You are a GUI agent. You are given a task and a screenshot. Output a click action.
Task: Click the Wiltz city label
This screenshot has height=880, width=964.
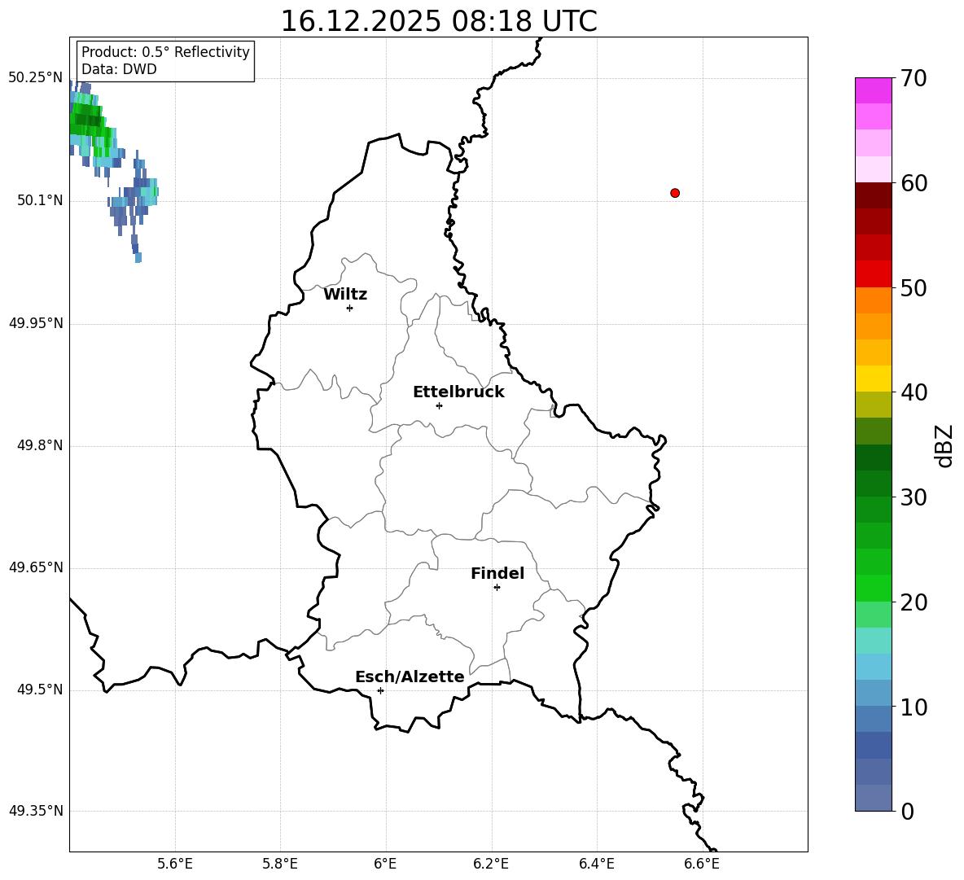click(345, 295)
